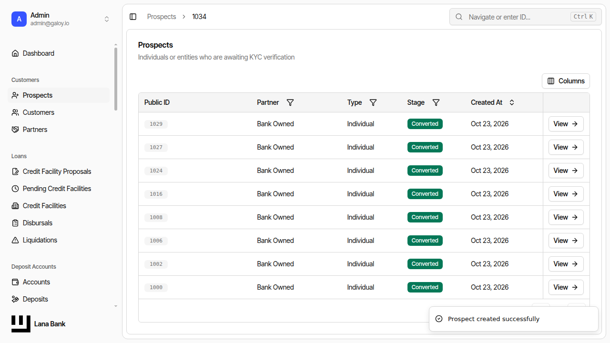
Task: Go to Deposits page
Action: click(x=59, y=299)
